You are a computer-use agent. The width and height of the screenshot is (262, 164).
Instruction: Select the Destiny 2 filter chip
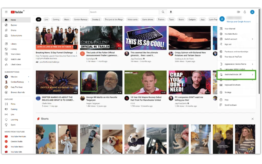(x=96, y=19)
